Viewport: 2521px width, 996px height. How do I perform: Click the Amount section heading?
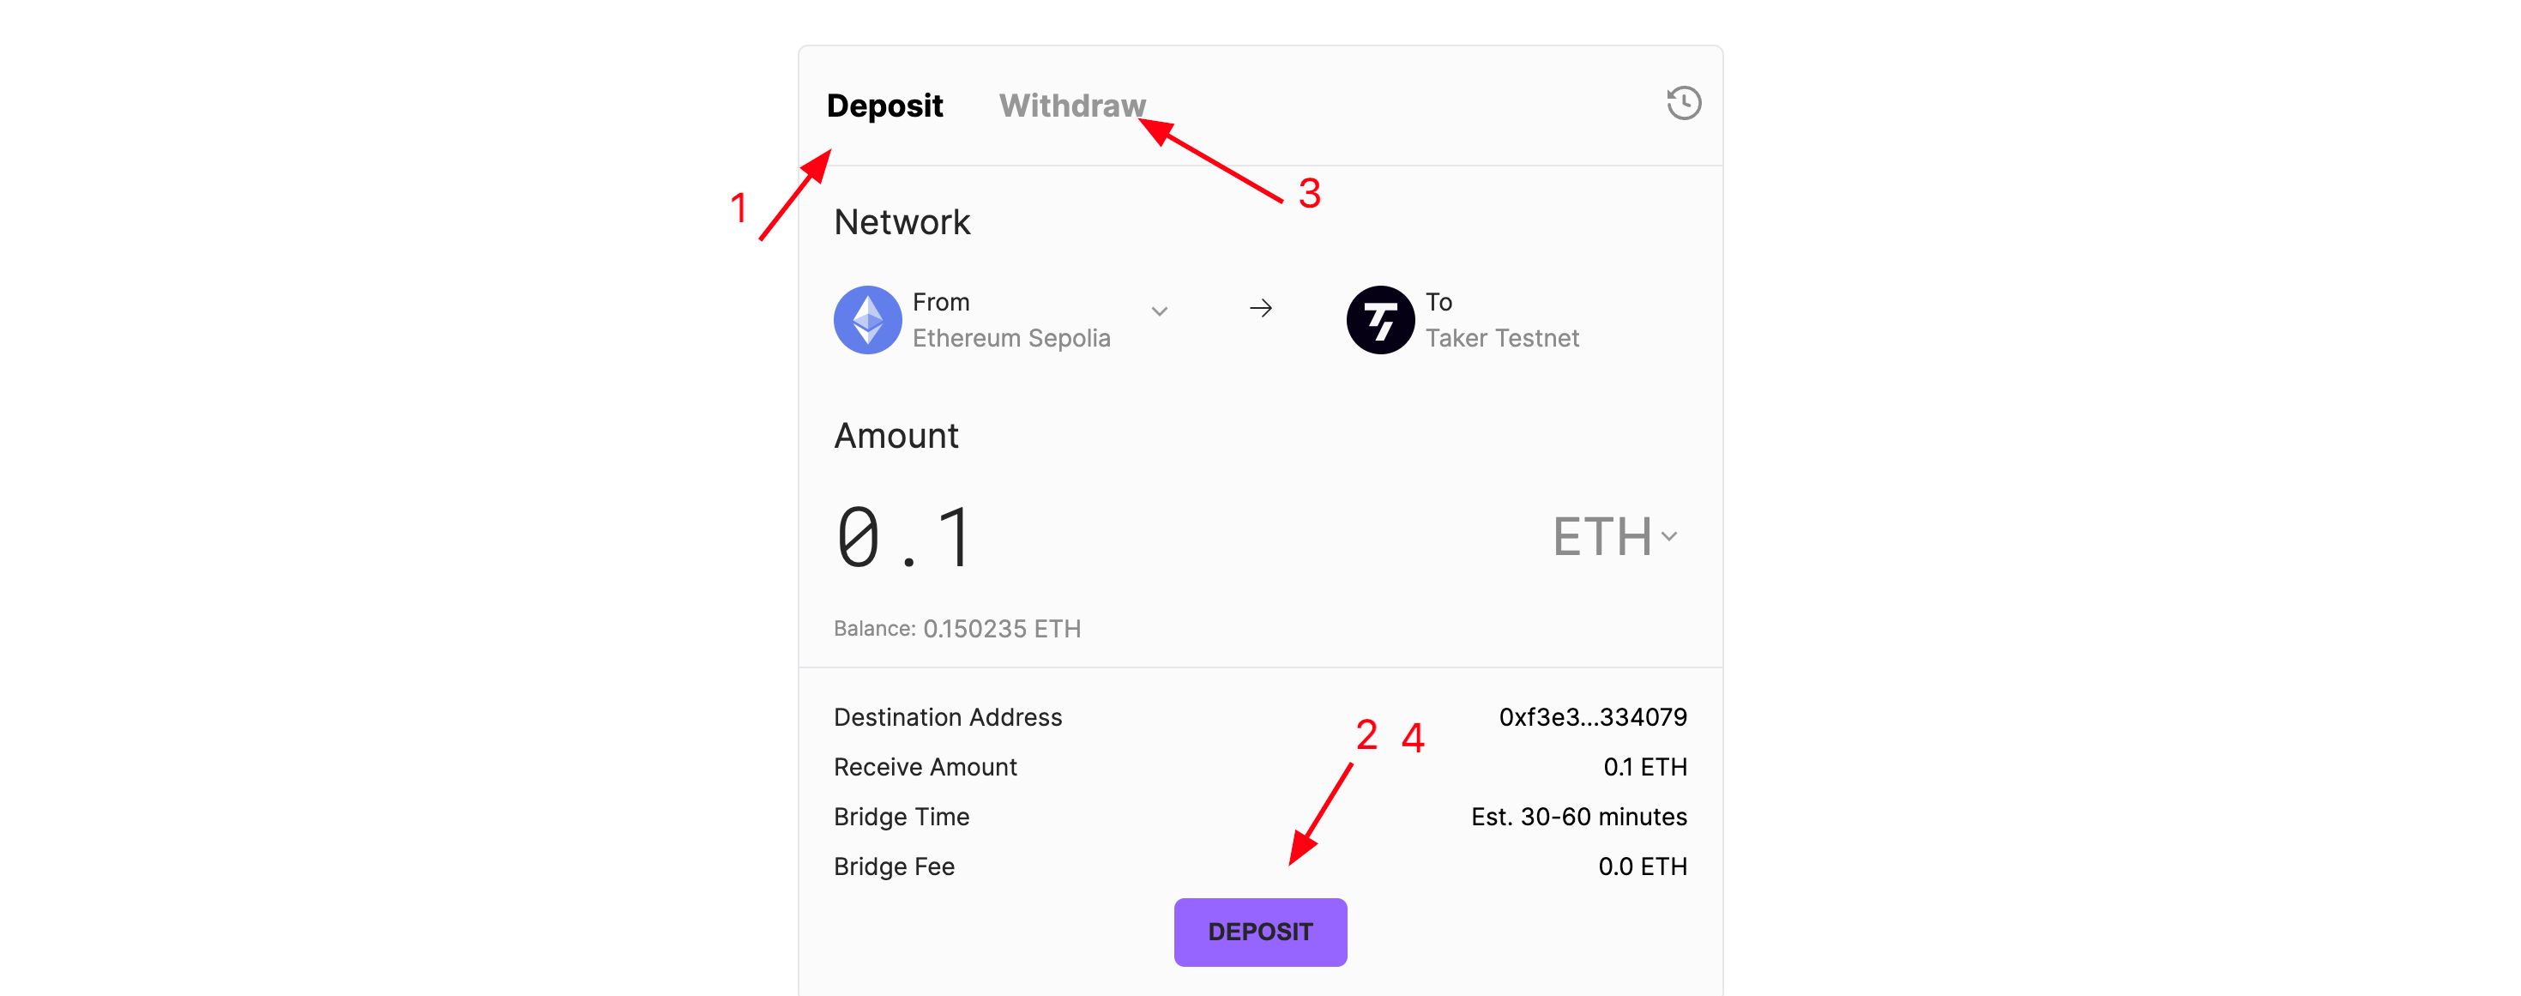pos(896,436)
